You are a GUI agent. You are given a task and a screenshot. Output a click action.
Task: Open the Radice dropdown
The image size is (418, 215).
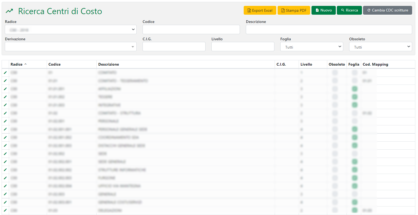tap(70, 30)
